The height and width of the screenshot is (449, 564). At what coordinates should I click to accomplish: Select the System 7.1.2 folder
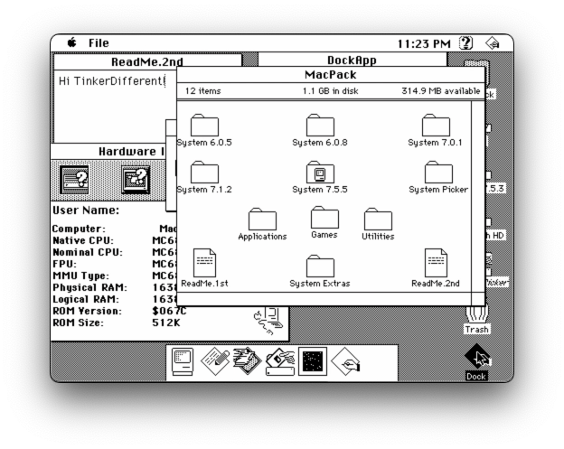[x=204, y=173]
